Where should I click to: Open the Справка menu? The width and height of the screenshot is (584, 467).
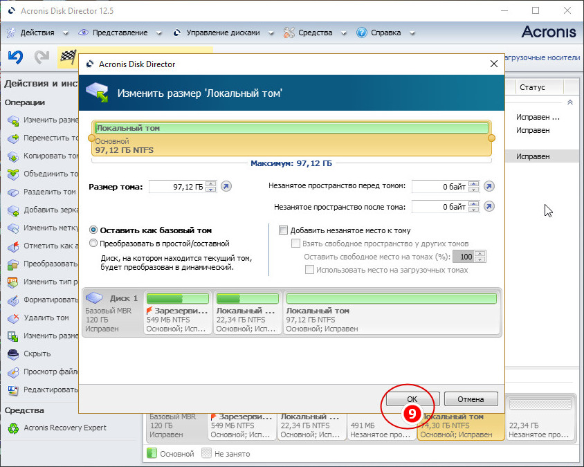point(386,33)
